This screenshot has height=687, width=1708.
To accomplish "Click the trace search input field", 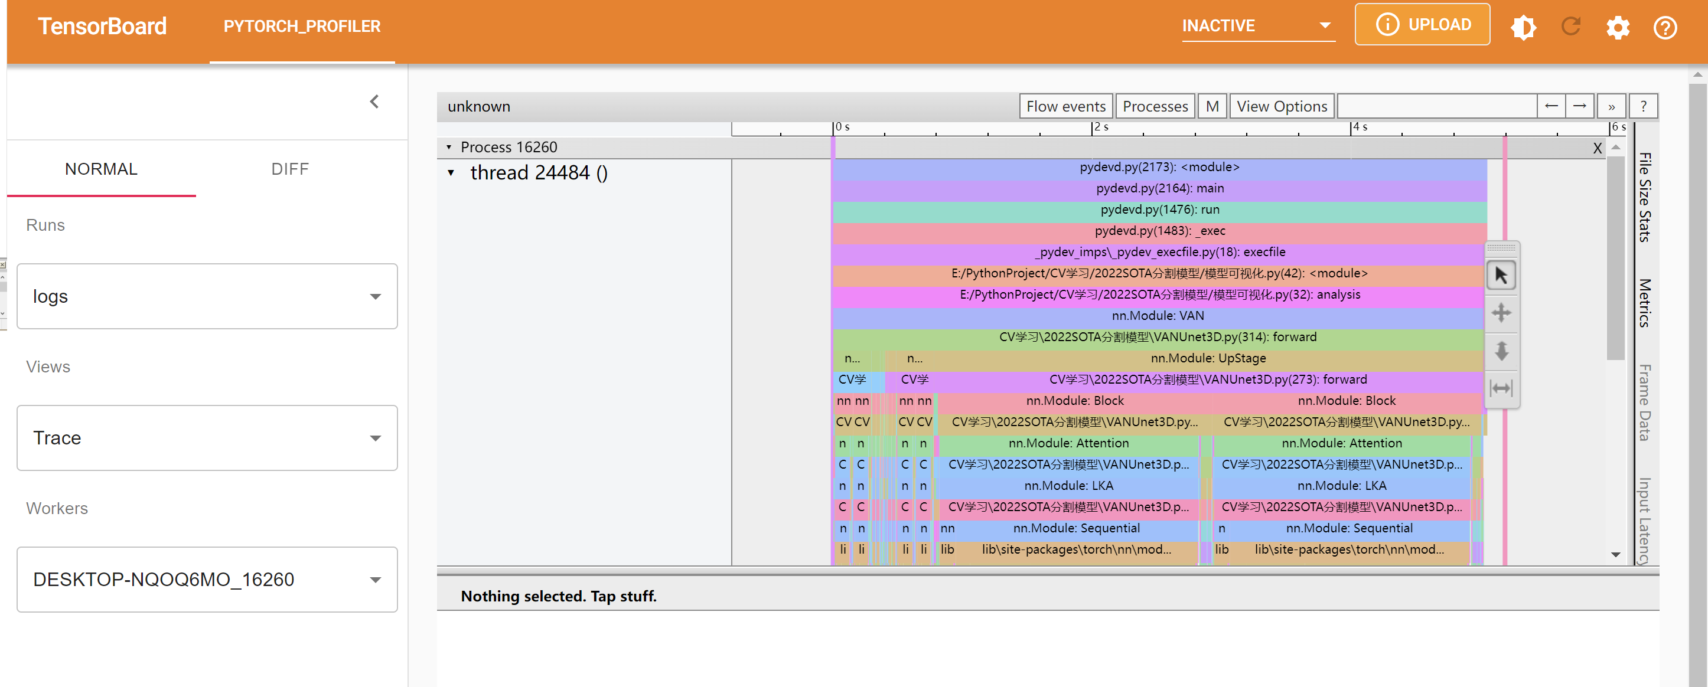I will tap(1436, 105).
